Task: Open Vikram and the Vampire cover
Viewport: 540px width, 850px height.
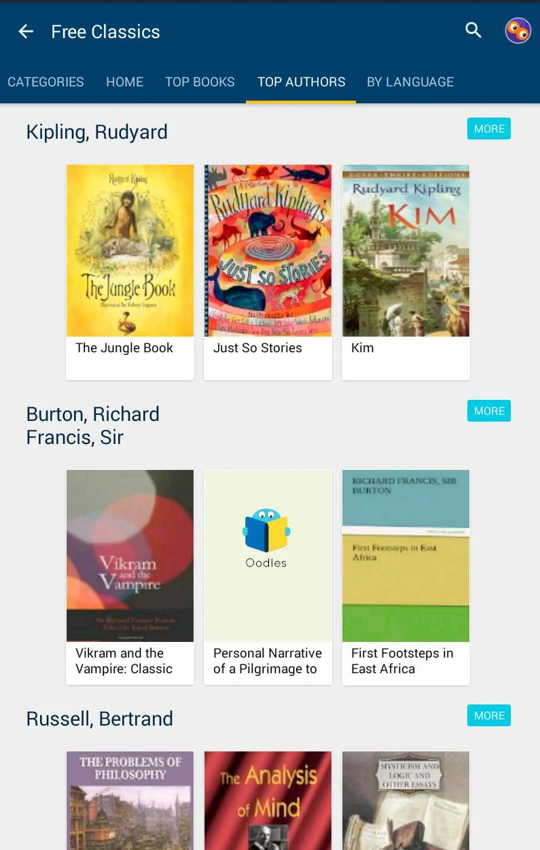Action: click(130, 556)
